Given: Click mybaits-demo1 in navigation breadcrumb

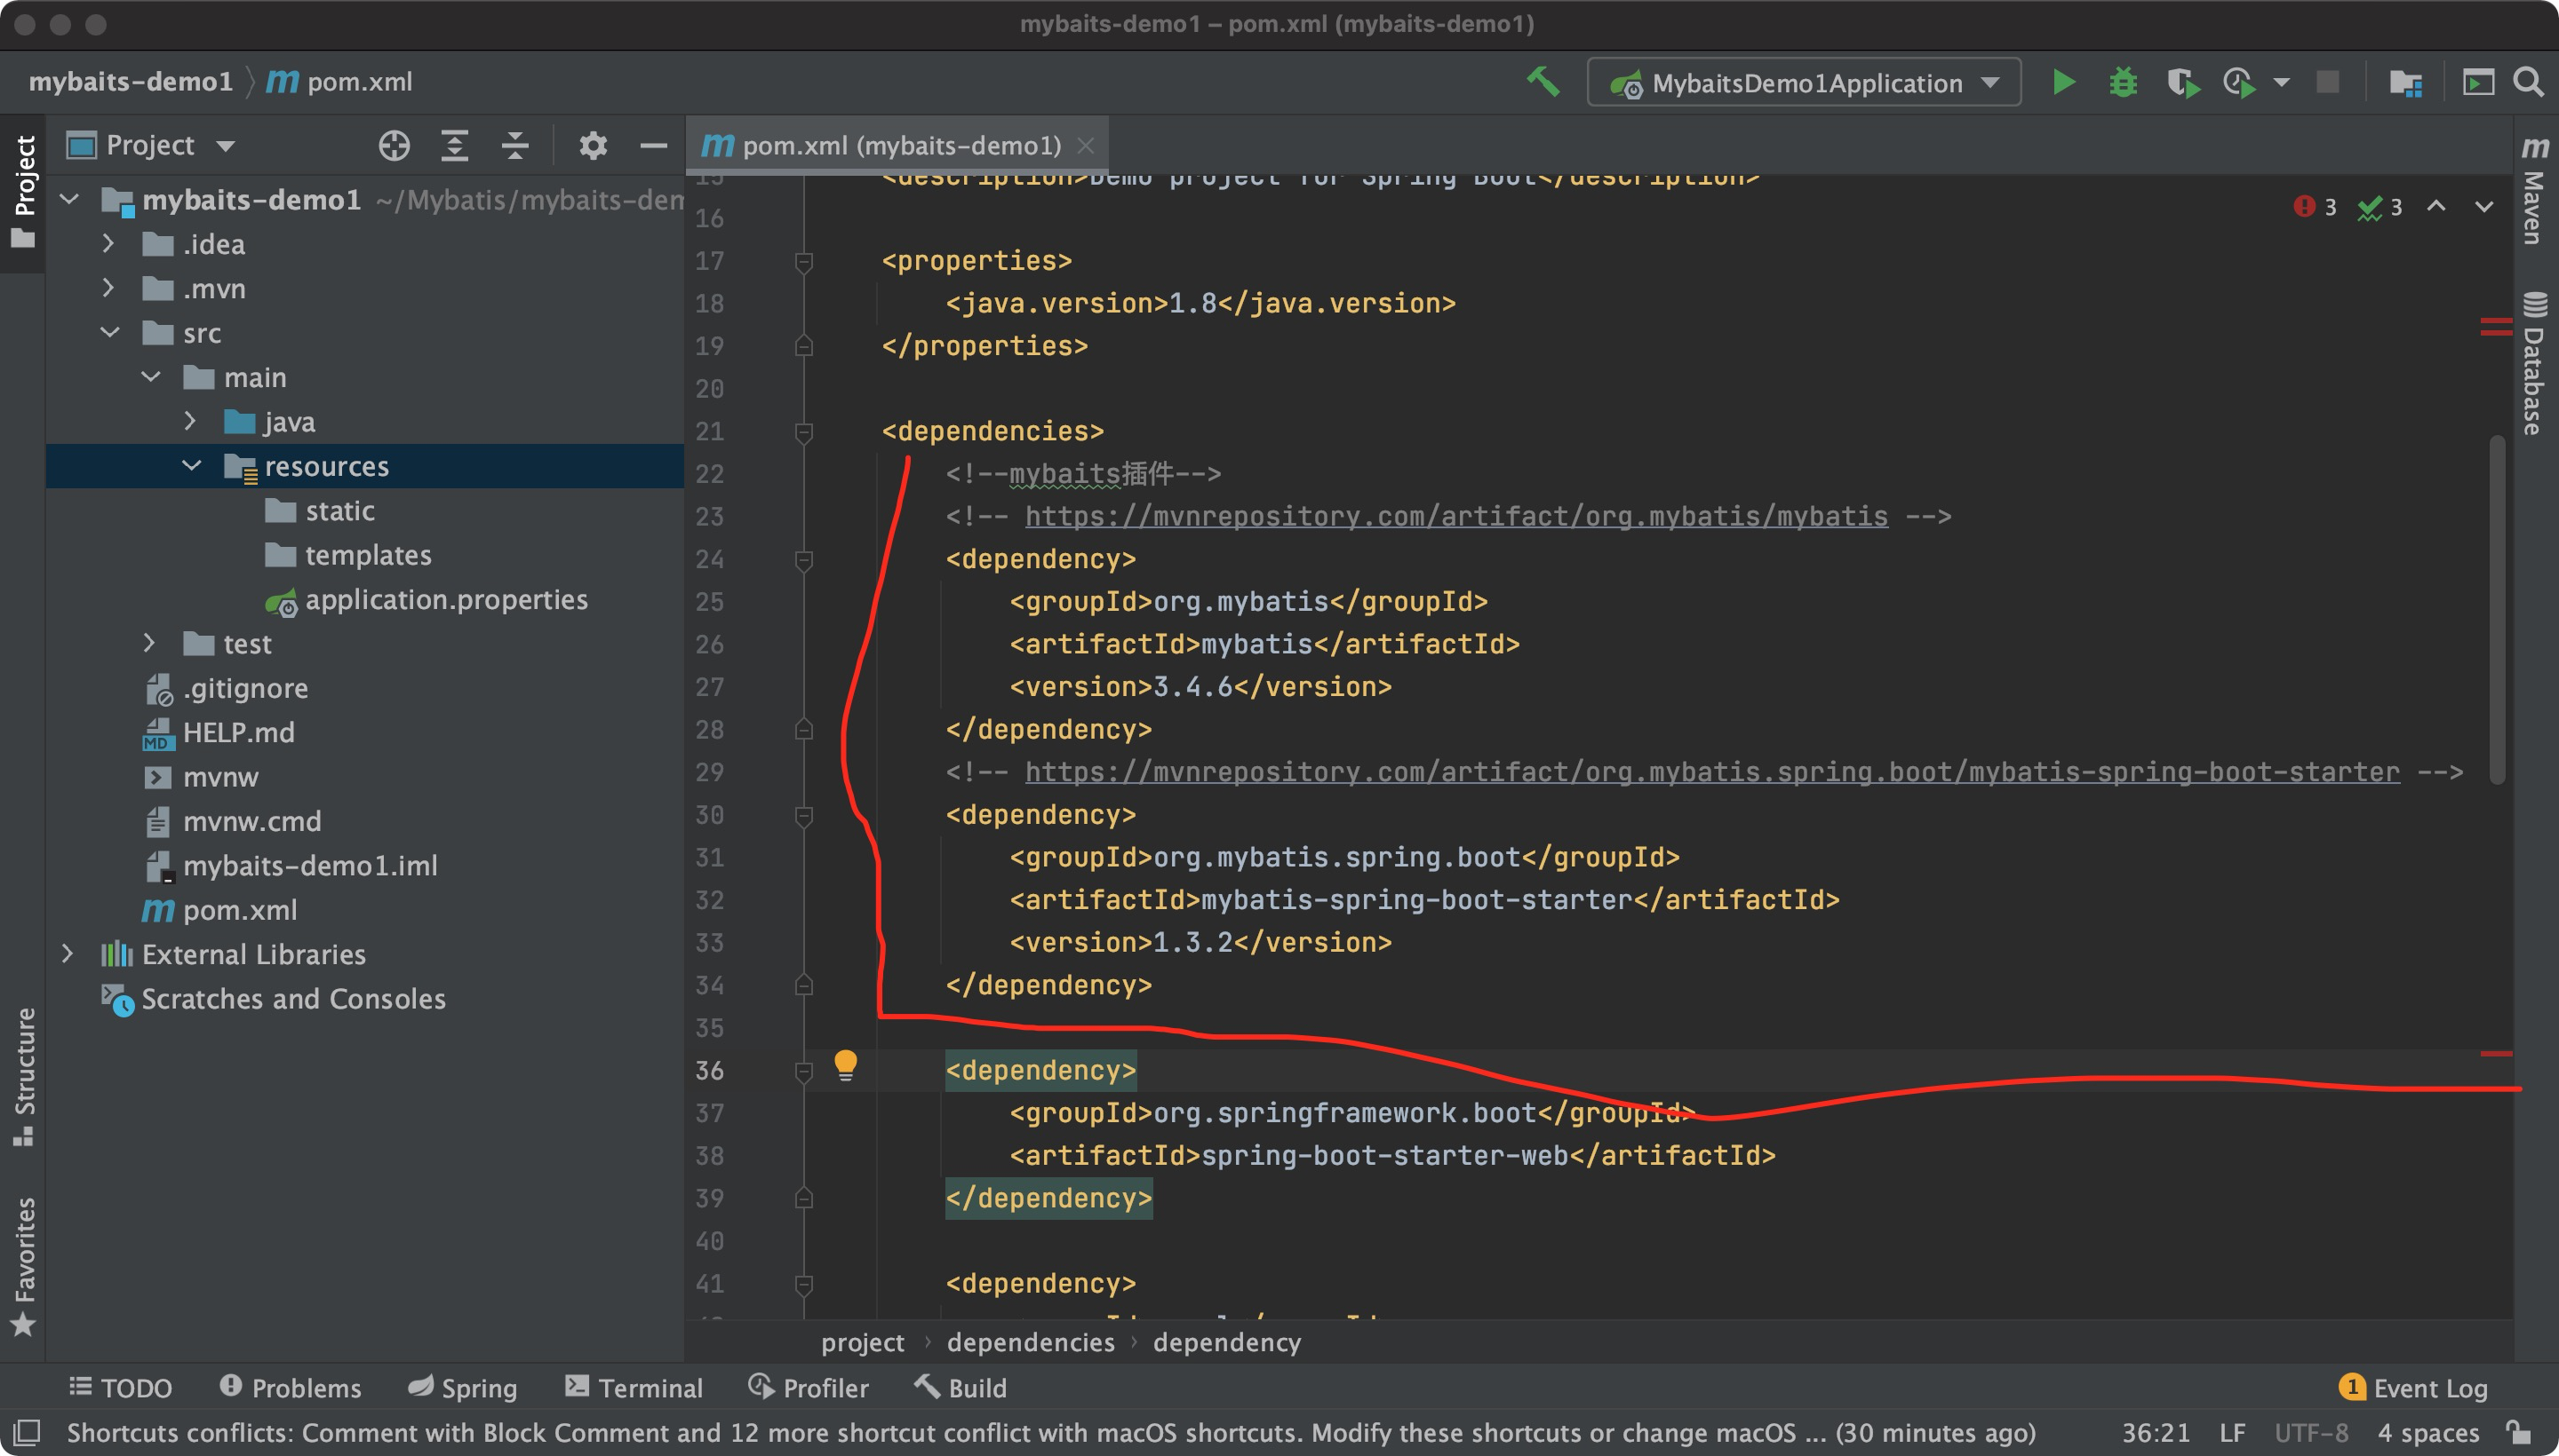Looking at the screenshot, I should tap(132, 82).
